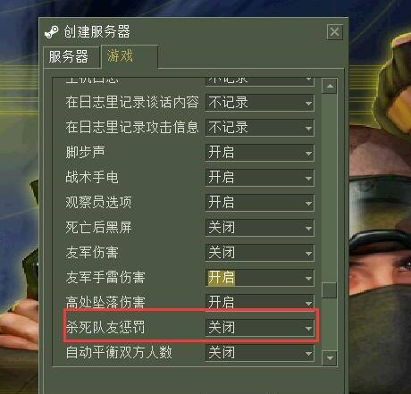
Task: Grab the settings list scrollbar thumb
Action: coord(330,289)
